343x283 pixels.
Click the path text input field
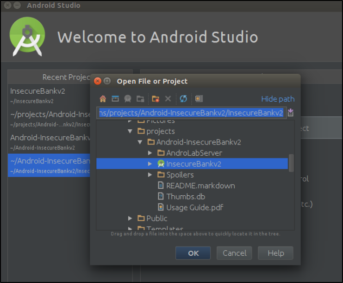coord(192,113)
